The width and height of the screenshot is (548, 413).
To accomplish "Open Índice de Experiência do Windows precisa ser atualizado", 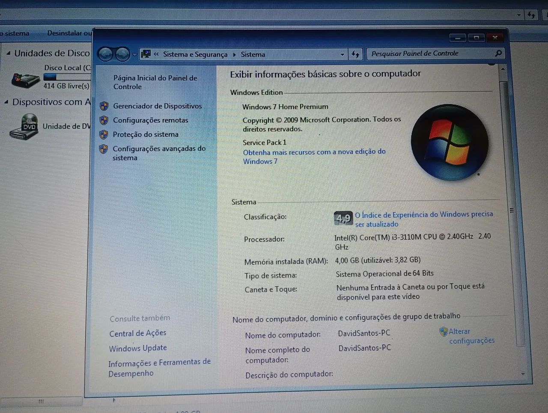I will 424,219.
